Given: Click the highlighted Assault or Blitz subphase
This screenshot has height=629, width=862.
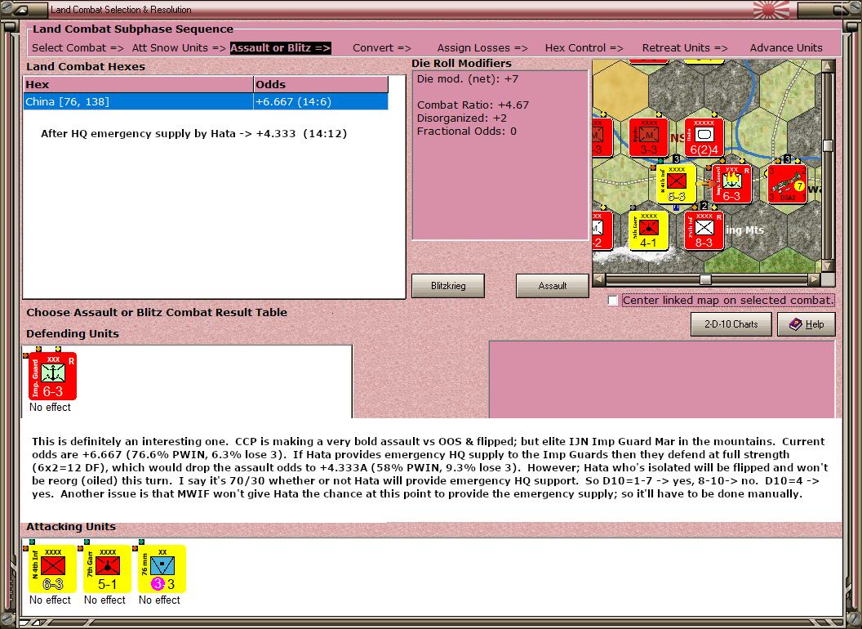Looking at the screenshot, I should coord(280,48).
